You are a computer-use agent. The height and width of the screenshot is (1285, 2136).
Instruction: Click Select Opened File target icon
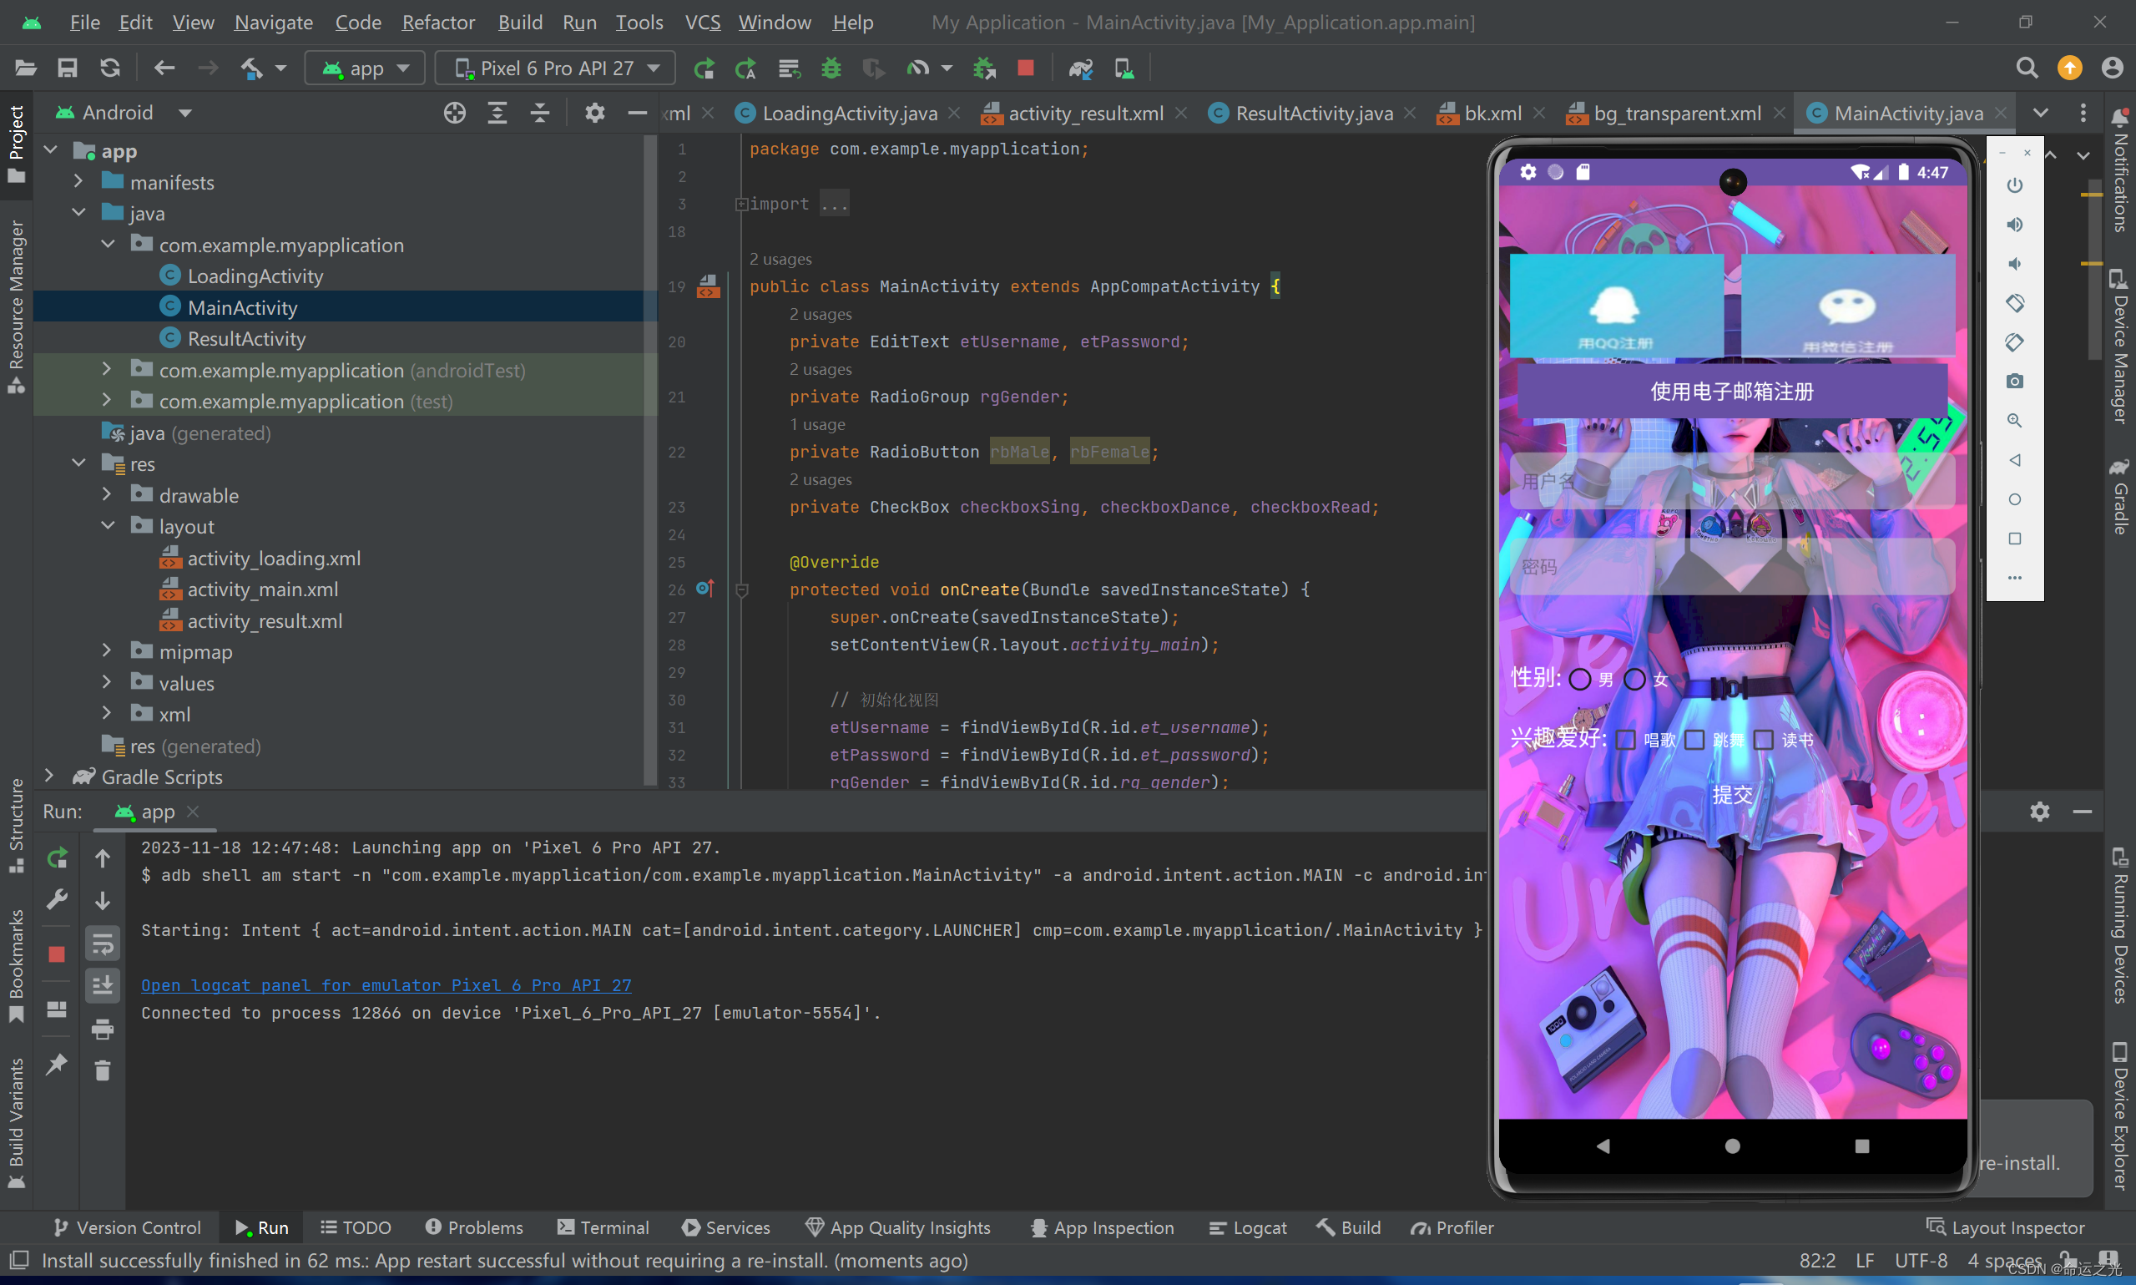[x=454, y=113]
